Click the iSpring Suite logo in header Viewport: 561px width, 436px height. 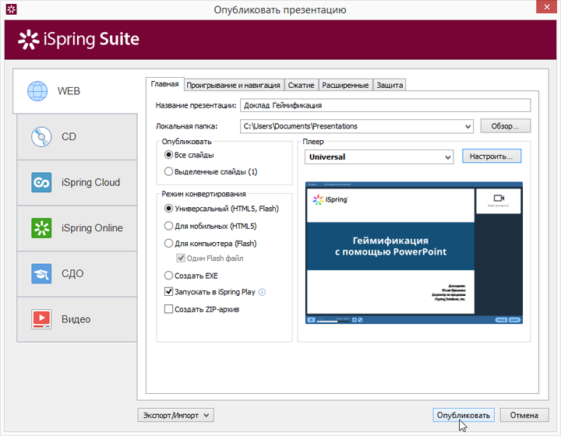click(79, 39)
